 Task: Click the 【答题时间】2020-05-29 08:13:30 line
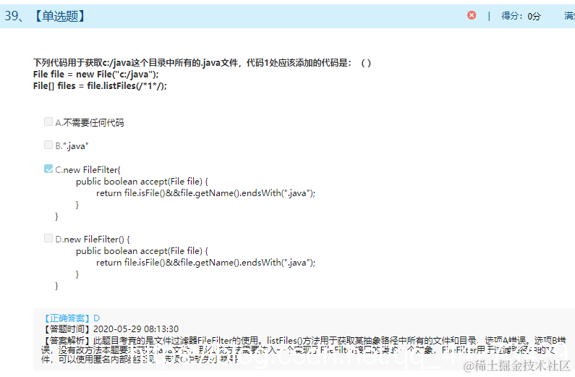[x=111, y=329]
